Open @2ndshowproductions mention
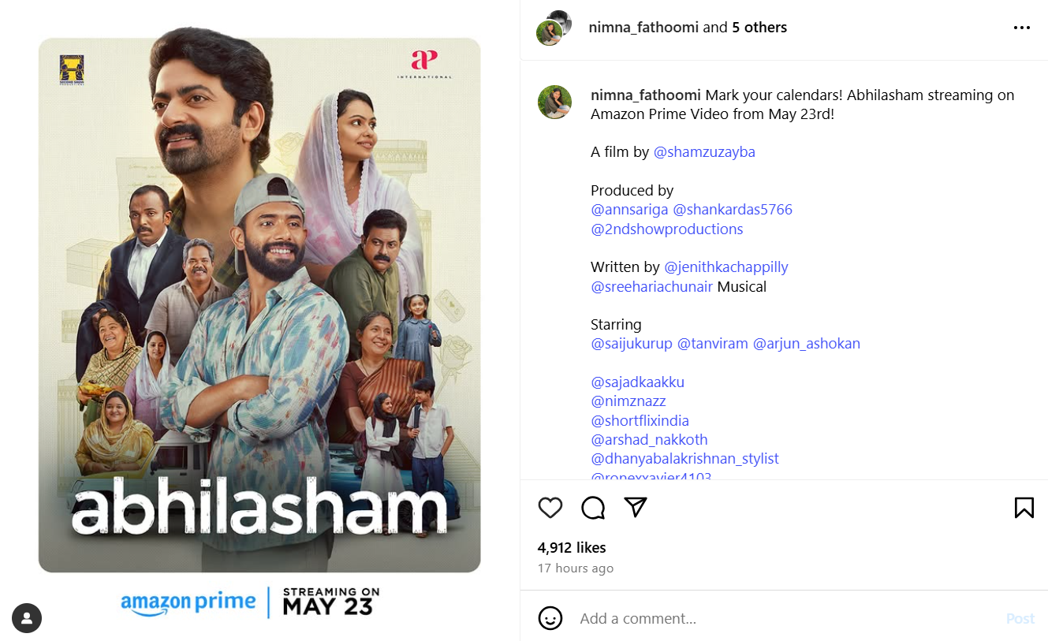 [667, 229]
